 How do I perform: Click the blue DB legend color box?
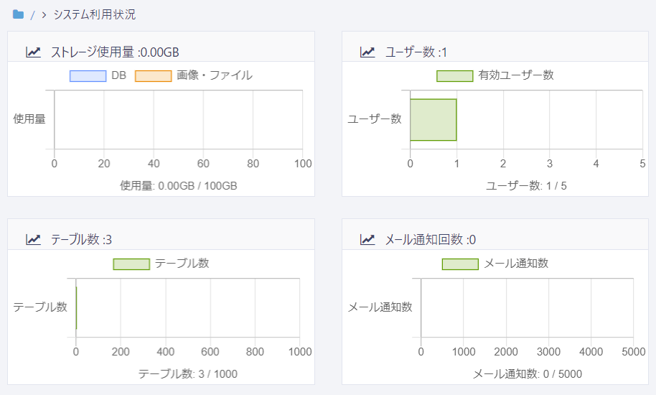coord(88,76)
